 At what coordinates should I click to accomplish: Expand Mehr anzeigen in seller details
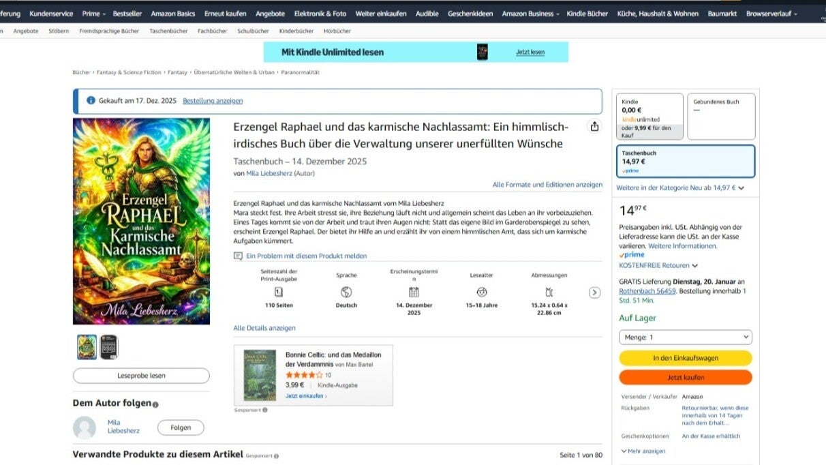point(643,451)
